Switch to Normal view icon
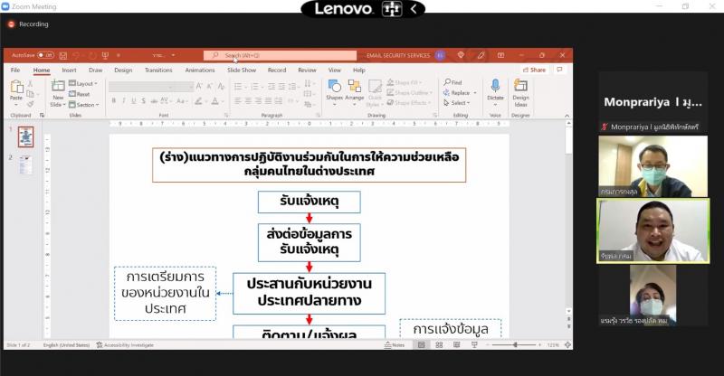Screen dimensions: 724x376 (421, 345)
